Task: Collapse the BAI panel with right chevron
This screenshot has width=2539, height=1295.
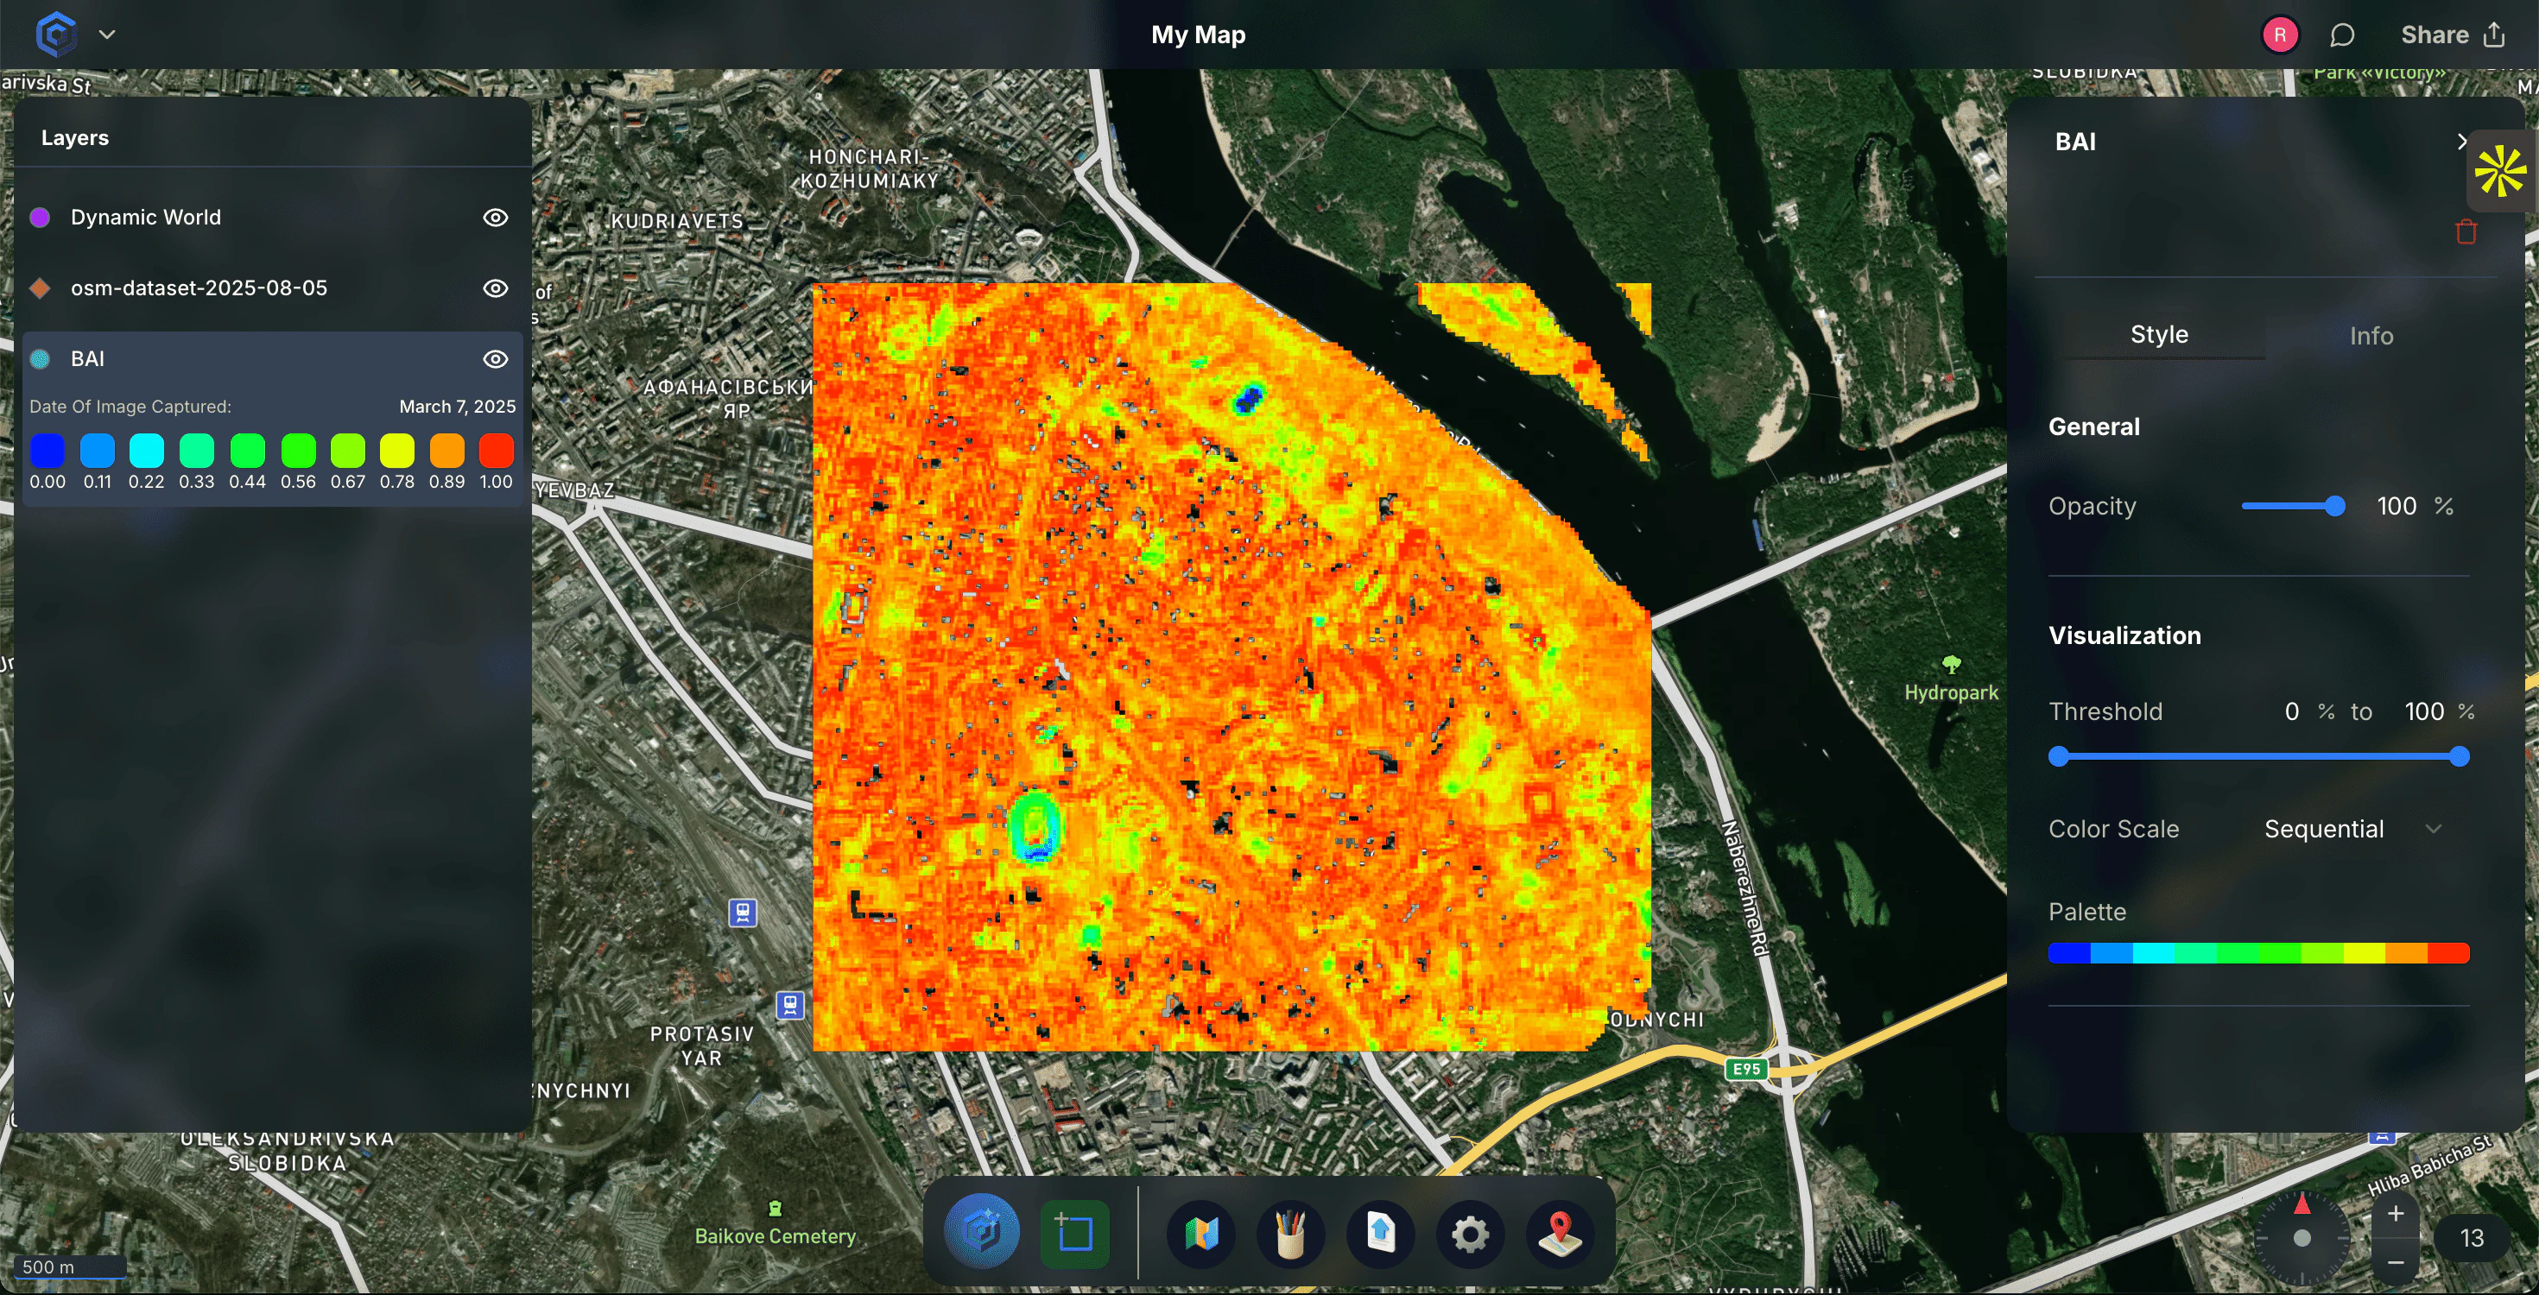Action: tap(2462, 141)
